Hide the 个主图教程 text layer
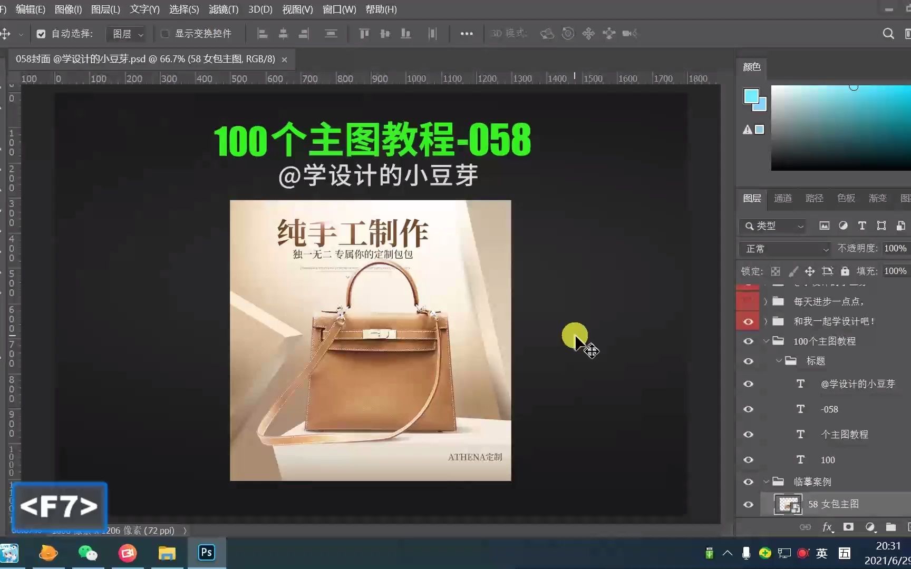 click(x=748, y=435)
